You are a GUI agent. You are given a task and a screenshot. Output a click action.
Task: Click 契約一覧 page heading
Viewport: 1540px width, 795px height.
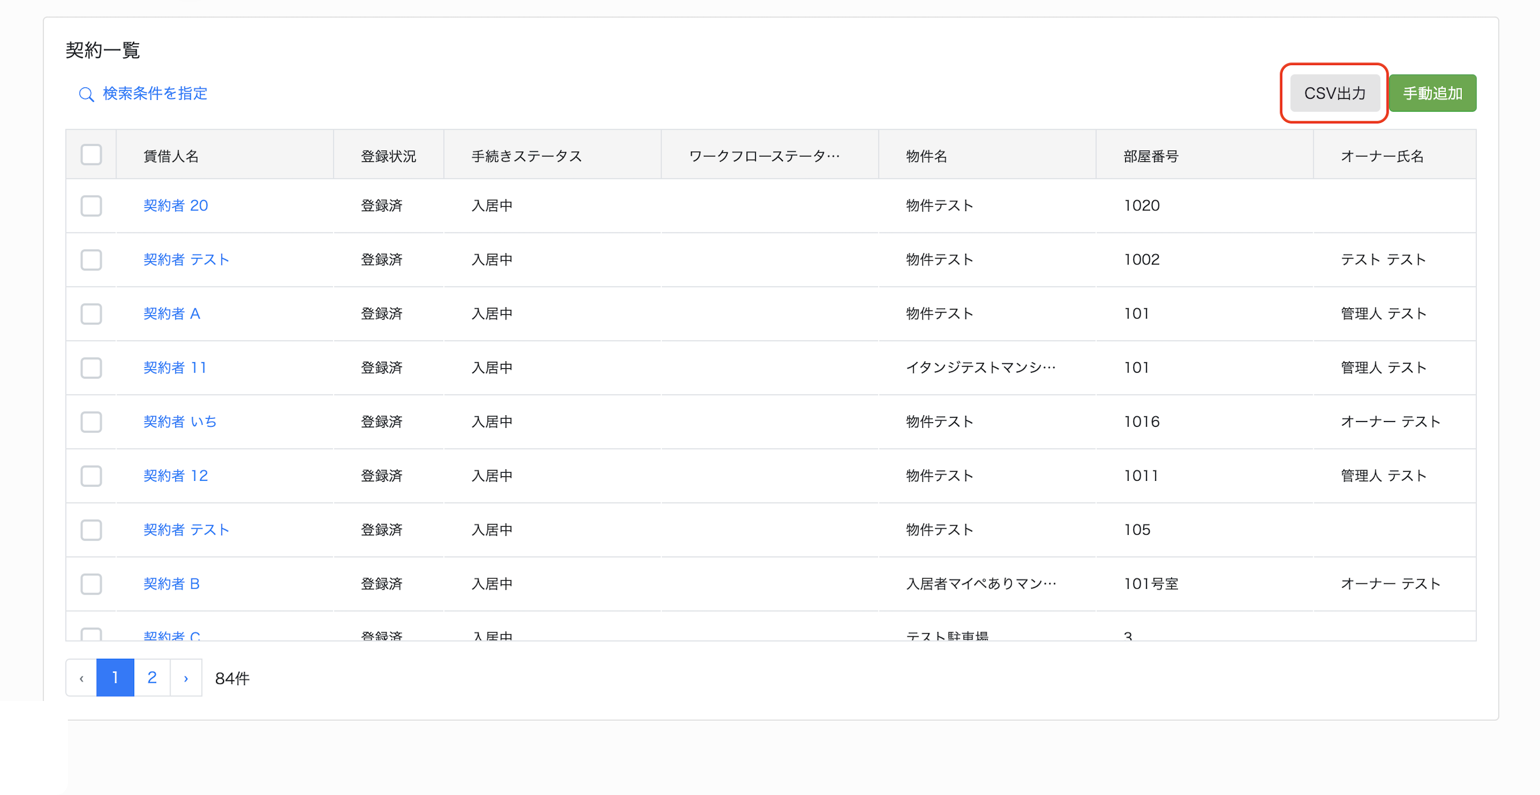[x=102, y=50]
